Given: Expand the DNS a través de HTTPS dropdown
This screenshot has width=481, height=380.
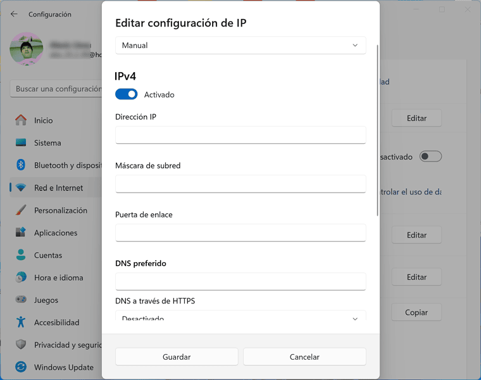Looking at the screenshot, I should (240, 315).
